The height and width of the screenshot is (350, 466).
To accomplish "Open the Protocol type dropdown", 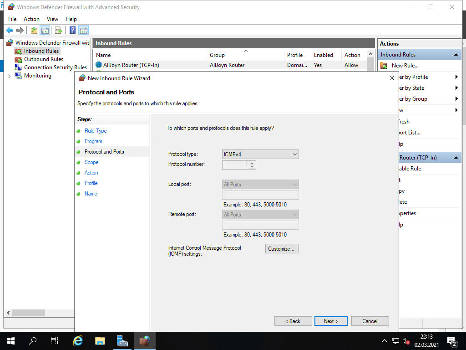I will point(260,154).
